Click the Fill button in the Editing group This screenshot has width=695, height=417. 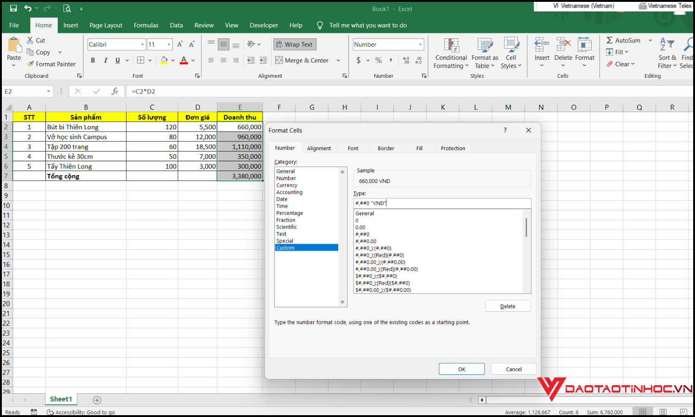click(x=618, y=52)
